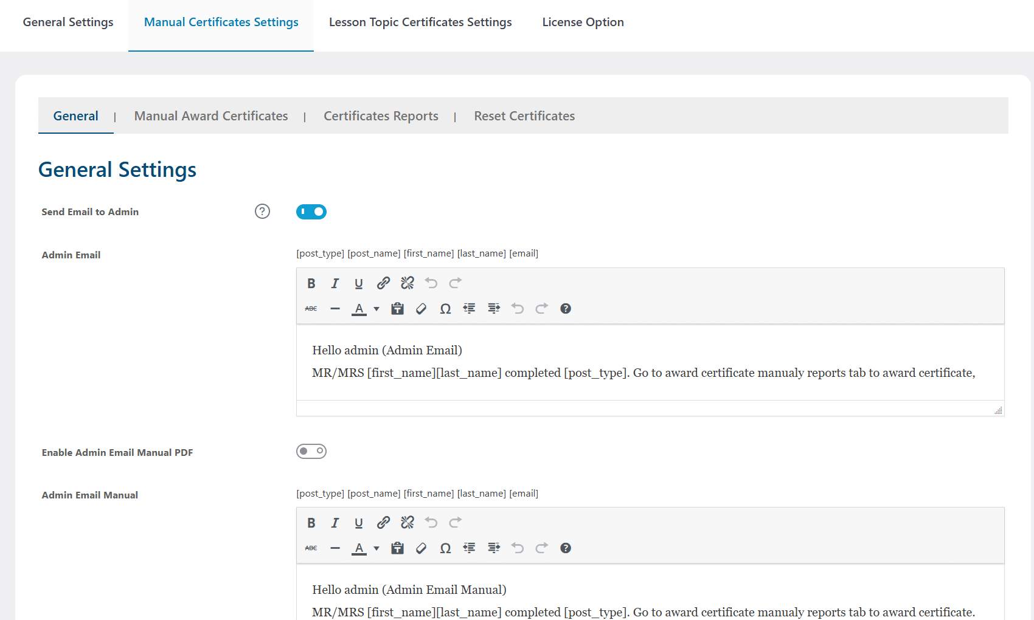This screenshot has width=1034, height=620.
Task: Increase indent in Admin Email Manual editor
Action: pyautogui.click(x=494, y=548)
